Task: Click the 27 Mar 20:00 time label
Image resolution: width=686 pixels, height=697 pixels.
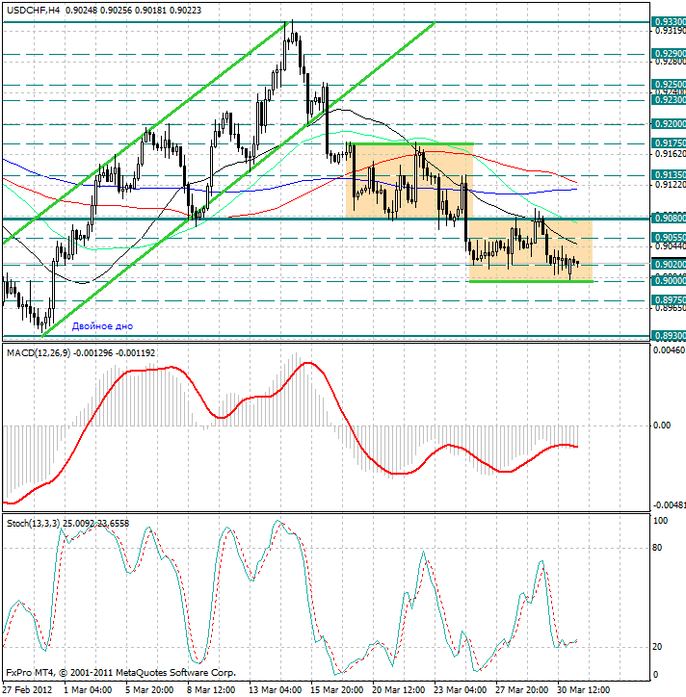Action: click(522, 690)
